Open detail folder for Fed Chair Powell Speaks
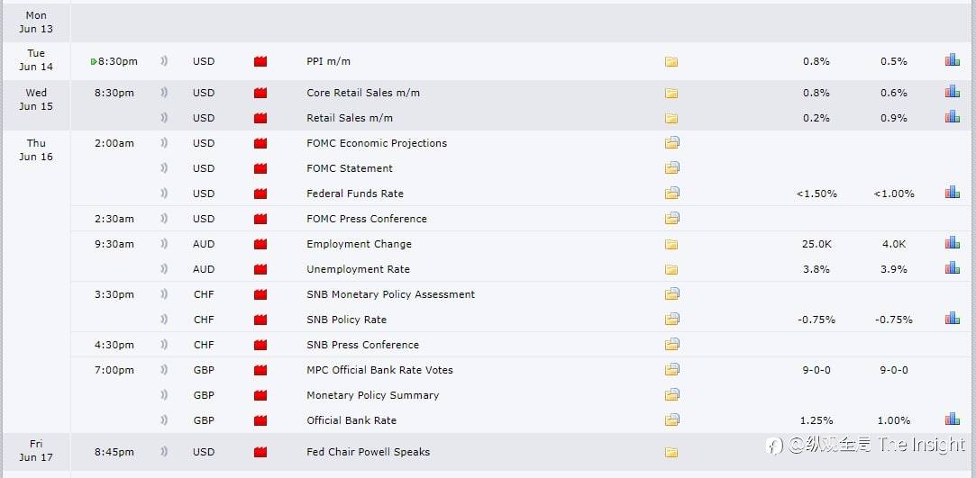 [671, 452]
